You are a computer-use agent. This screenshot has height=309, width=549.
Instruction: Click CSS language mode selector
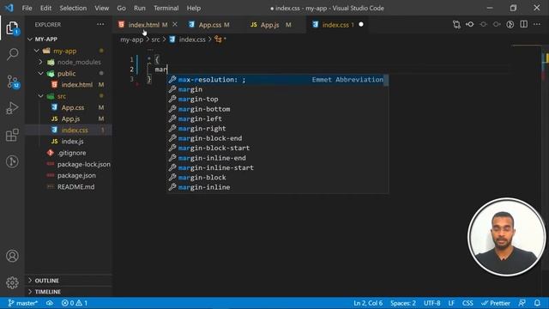coord(468,303)
